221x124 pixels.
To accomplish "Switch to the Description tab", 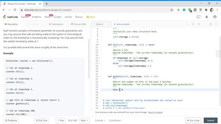I will point(11,24).
